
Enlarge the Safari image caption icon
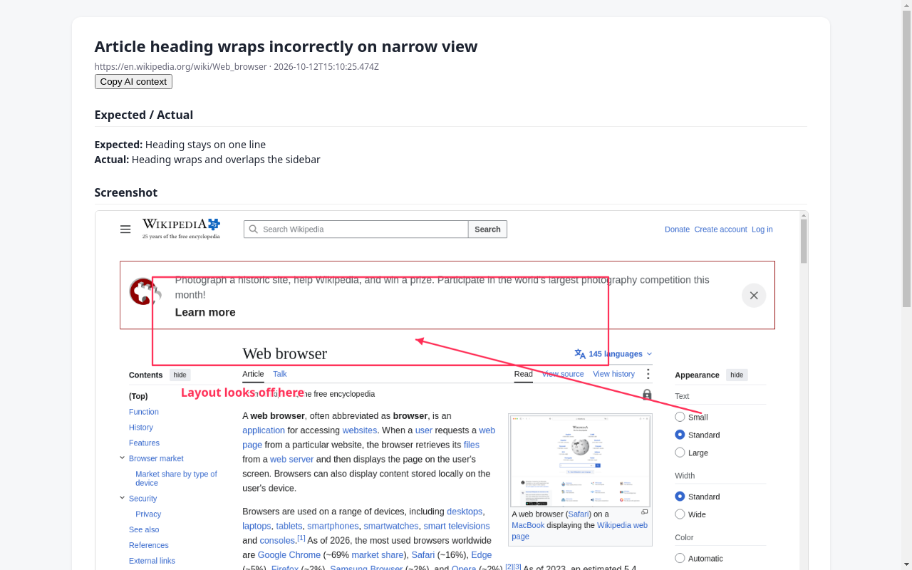(645, 512)
